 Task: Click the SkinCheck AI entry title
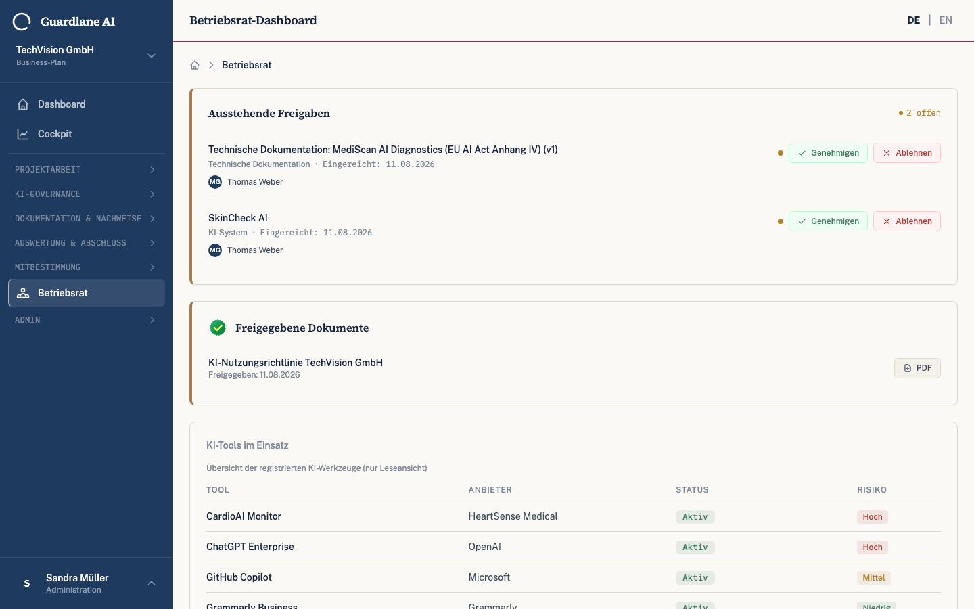pyautogui.click(x=238, y=218)
